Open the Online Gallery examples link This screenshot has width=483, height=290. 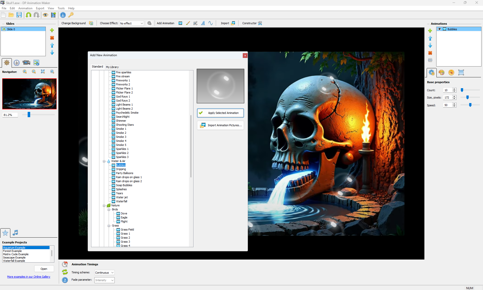[x=29, y=277]
